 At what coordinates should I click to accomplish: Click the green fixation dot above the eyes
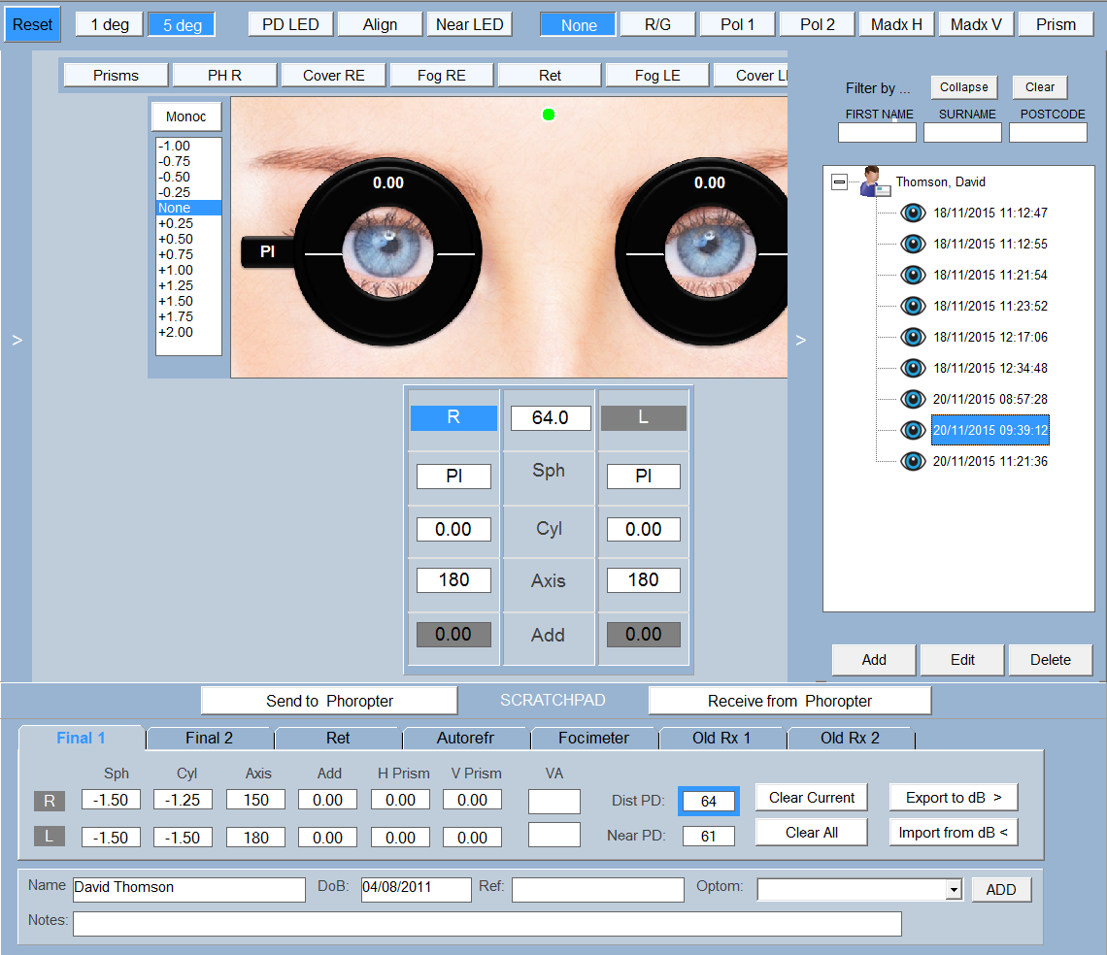[x=549, y=115]
